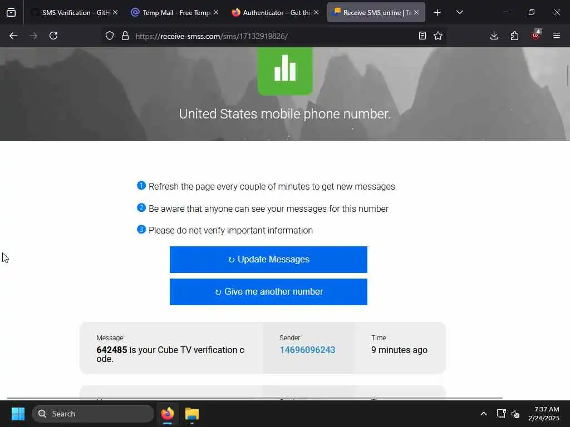Show hidden system tray icons
Image resolution: width=570 pixels, height=427 pixels.
[x=484, y=414]
